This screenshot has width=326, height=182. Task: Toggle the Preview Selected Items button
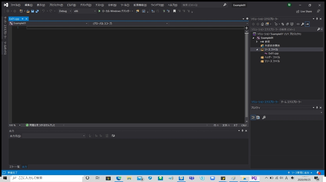[x=307, y=24]
